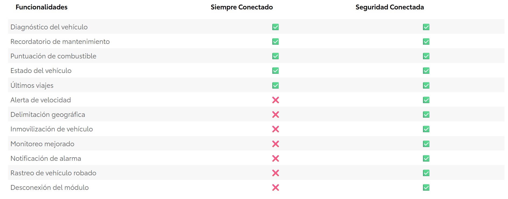
Task: Click red X for Rastreo de vehículo robado
Action: tap(275, 173)
